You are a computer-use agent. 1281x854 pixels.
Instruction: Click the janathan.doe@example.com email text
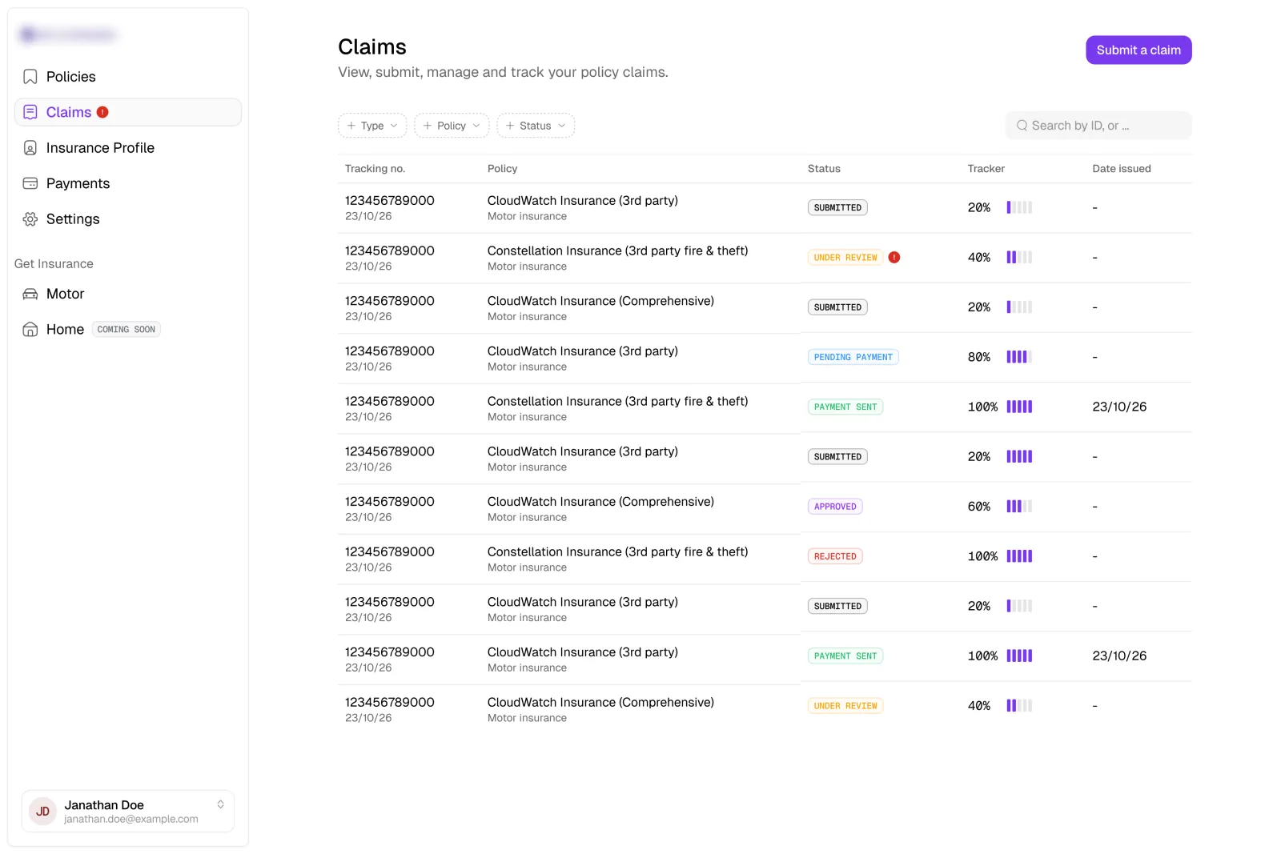click(131, 819)
